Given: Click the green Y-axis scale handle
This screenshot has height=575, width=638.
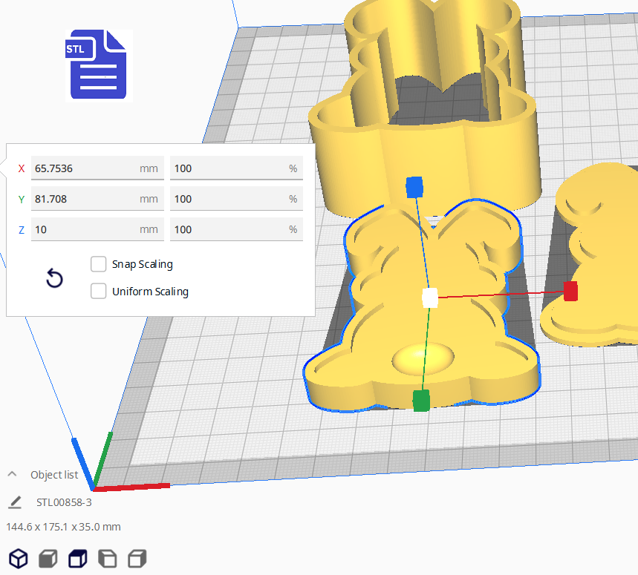Looking at the screenshot, I should 421,400.
